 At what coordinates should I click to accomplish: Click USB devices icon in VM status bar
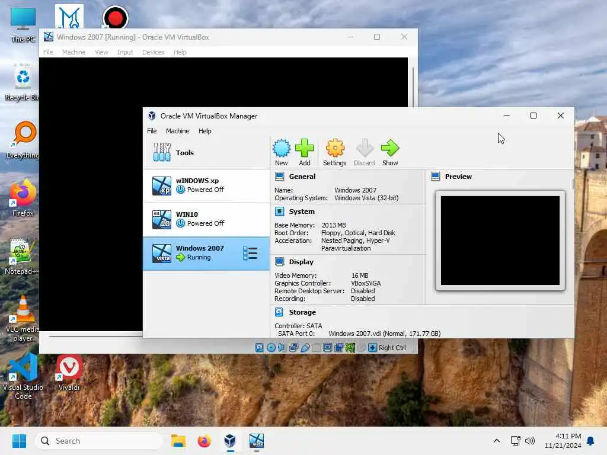click(305, 347)
